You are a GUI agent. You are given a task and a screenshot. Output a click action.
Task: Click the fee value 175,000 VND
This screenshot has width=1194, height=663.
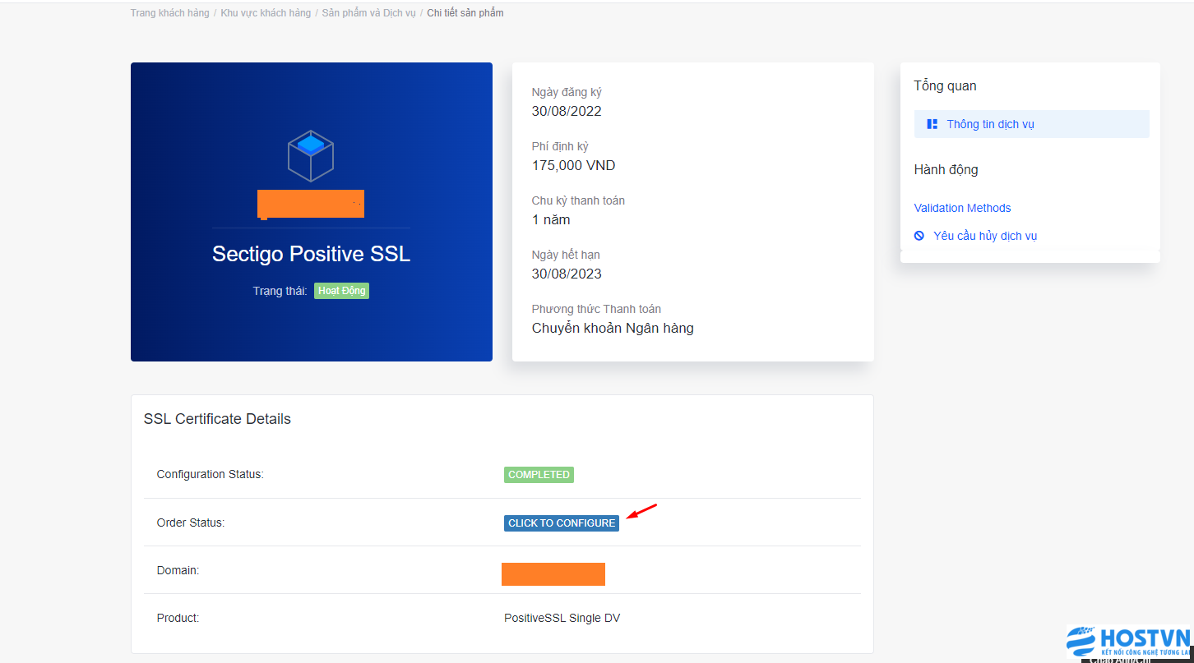[x=573, y=165]
